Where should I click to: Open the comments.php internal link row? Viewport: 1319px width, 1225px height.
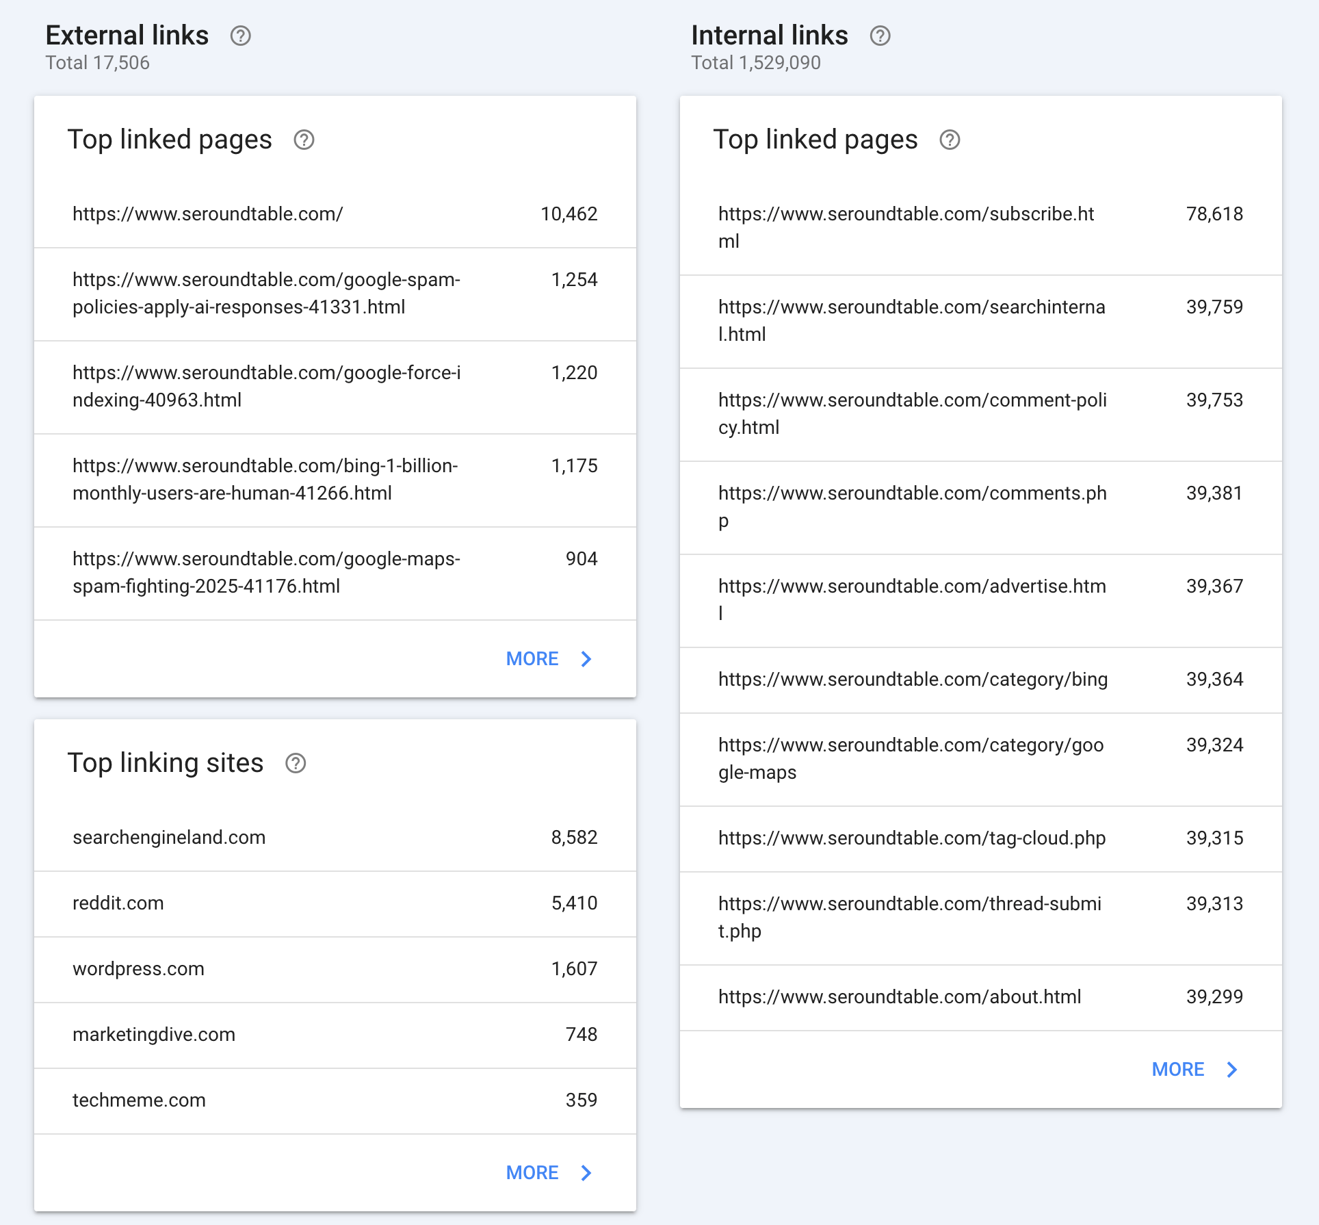(981, 507)
